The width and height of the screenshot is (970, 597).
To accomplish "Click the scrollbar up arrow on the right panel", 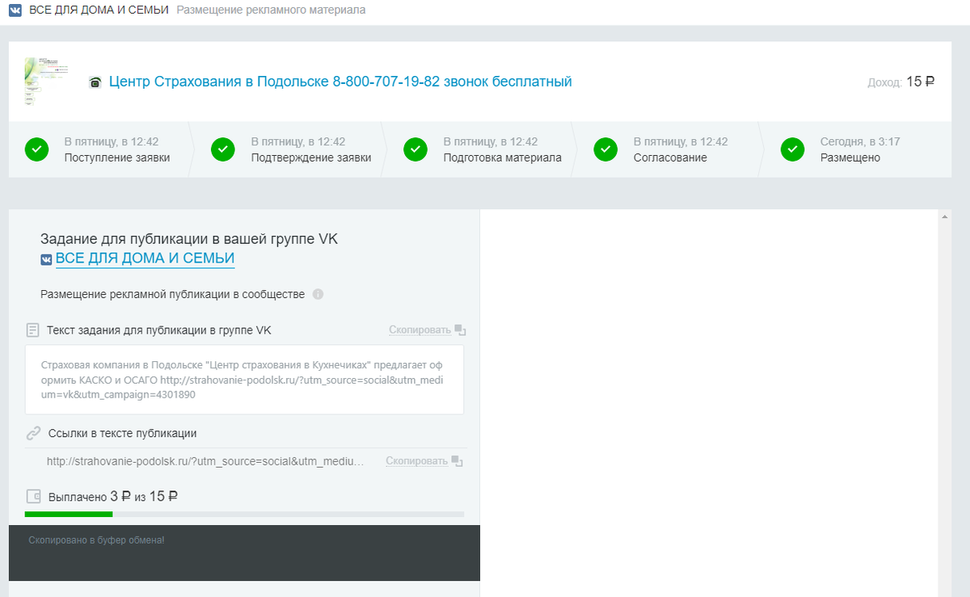I will point(944,216).
